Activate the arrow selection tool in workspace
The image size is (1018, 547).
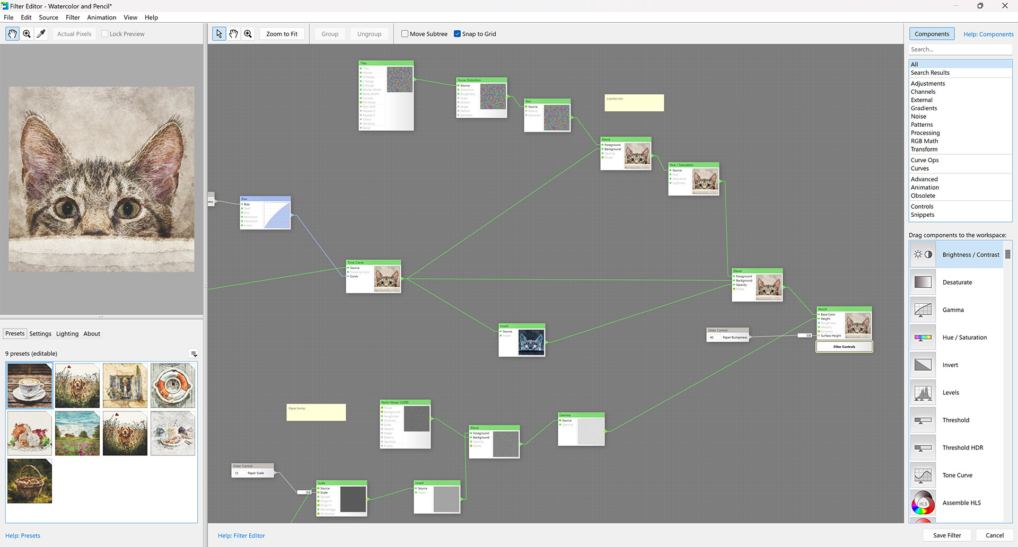click(219, 34)
